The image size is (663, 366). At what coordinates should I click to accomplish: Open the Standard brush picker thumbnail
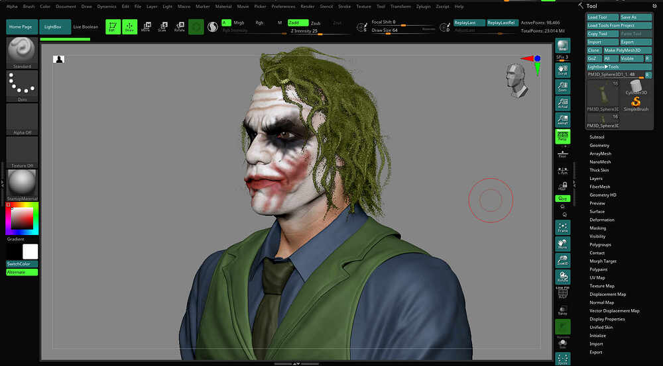pos(22,53)
